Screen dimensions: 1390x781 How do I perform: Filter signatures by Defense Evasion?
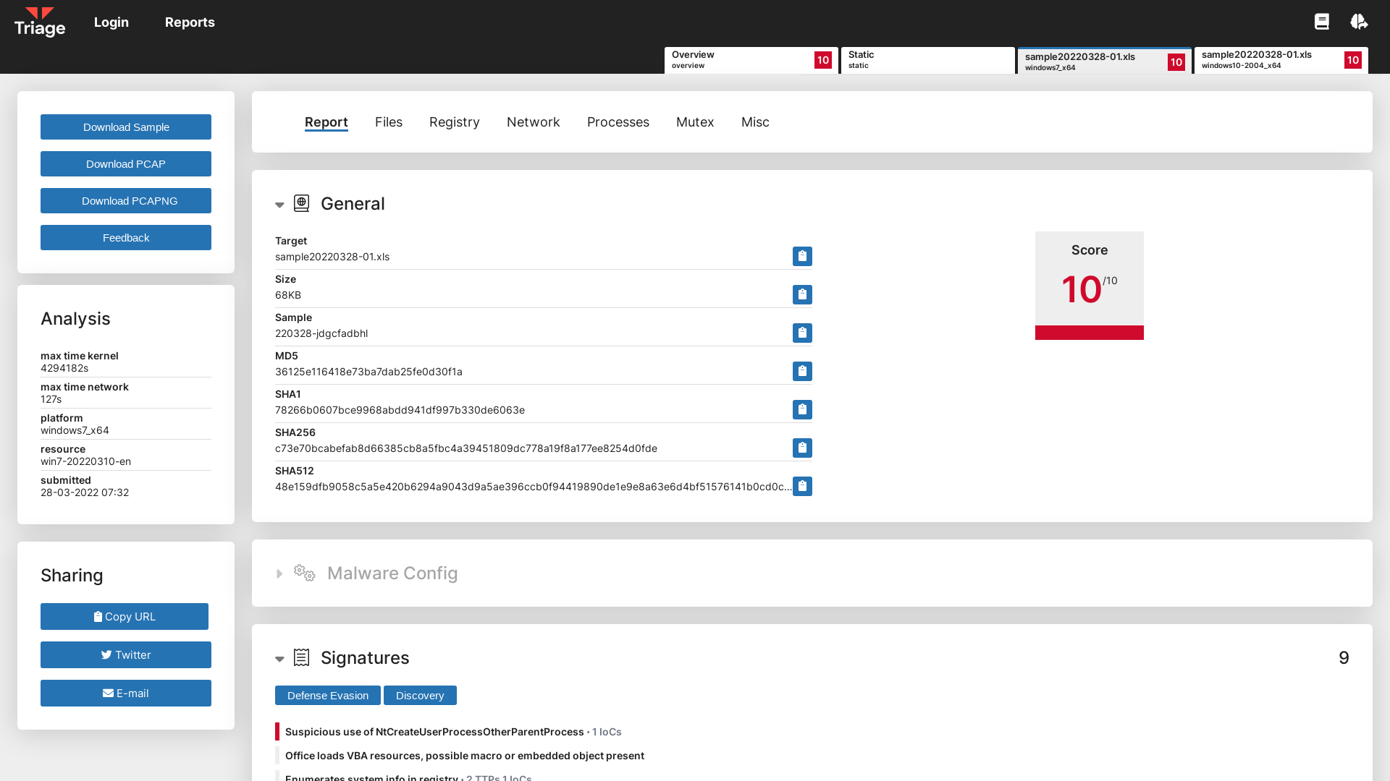(328, 696)
